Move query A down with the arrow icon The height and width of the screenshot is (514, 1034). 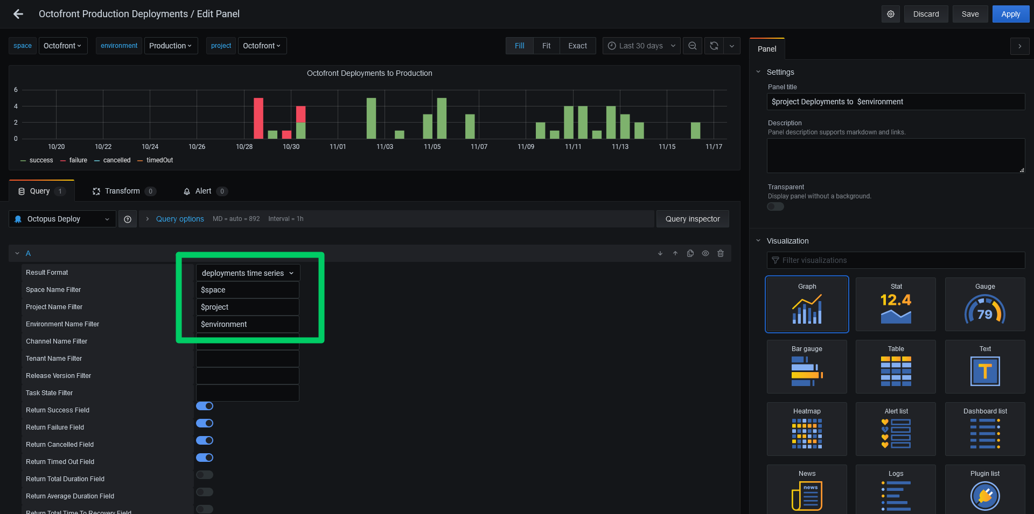click(x=660, y=253)
